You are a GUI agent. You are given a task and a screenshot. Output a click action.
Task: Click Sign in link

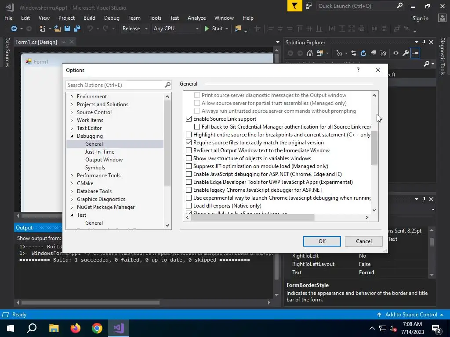tap(420, 18)
